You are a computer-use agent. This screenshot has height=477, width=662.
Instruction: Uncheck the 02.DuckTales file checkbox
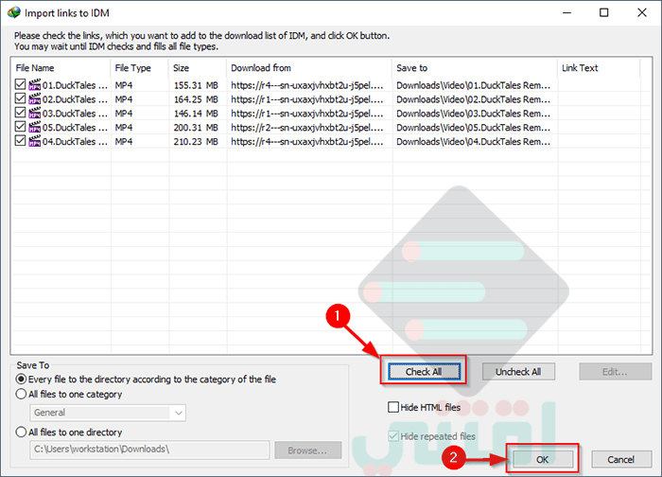tap(20, 98)
